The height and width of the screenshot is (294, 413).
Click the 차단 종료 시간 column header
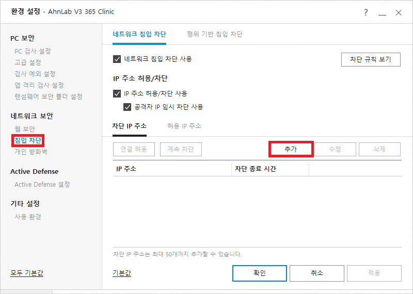coord(270,169)
